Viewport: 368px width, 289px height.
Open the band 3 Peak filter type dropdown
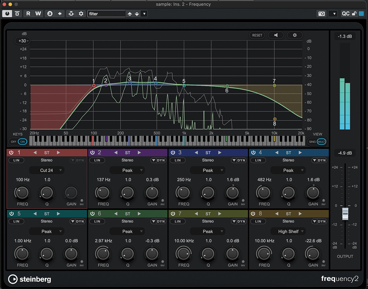point(208,170)
